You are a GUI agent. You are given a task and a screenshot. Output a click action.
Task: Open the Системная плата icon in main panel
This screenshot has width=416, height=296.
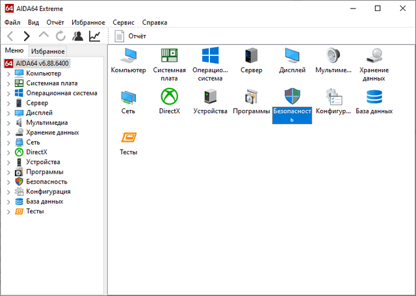169,57
